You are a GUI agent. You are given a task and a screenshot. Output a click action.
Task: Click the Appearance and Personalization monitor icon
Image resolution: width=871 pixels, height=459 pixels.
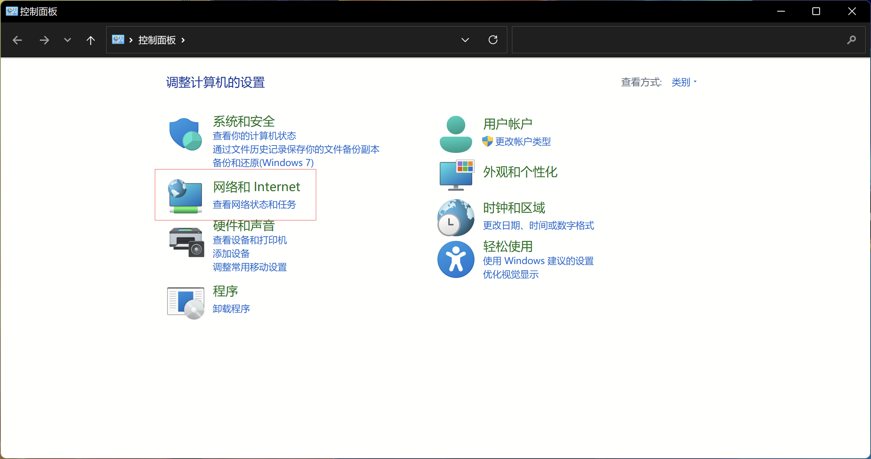pos(456,175)
